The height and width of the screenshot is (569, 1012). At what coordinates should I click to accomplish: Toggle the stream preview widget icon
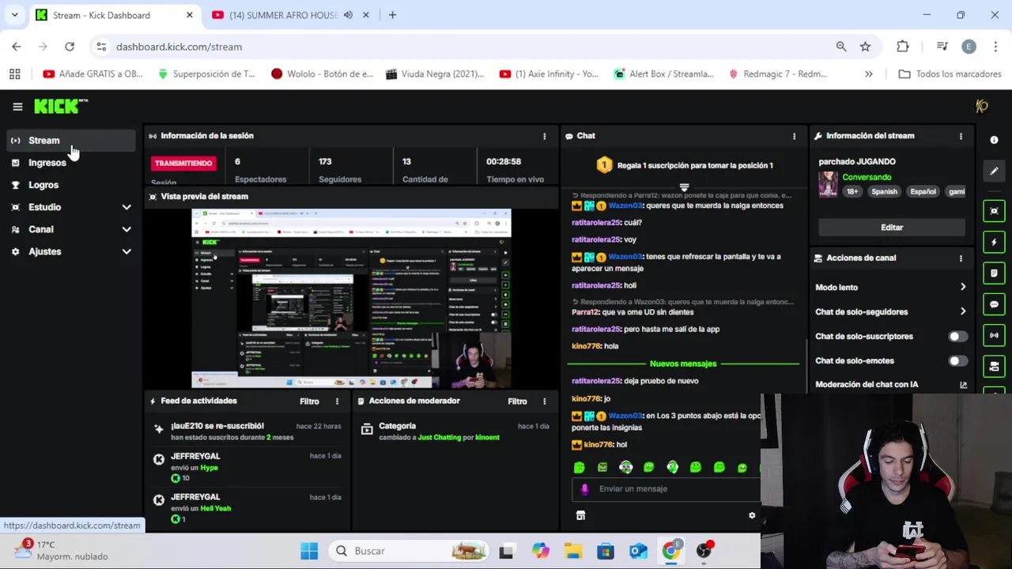coord(994,211)
